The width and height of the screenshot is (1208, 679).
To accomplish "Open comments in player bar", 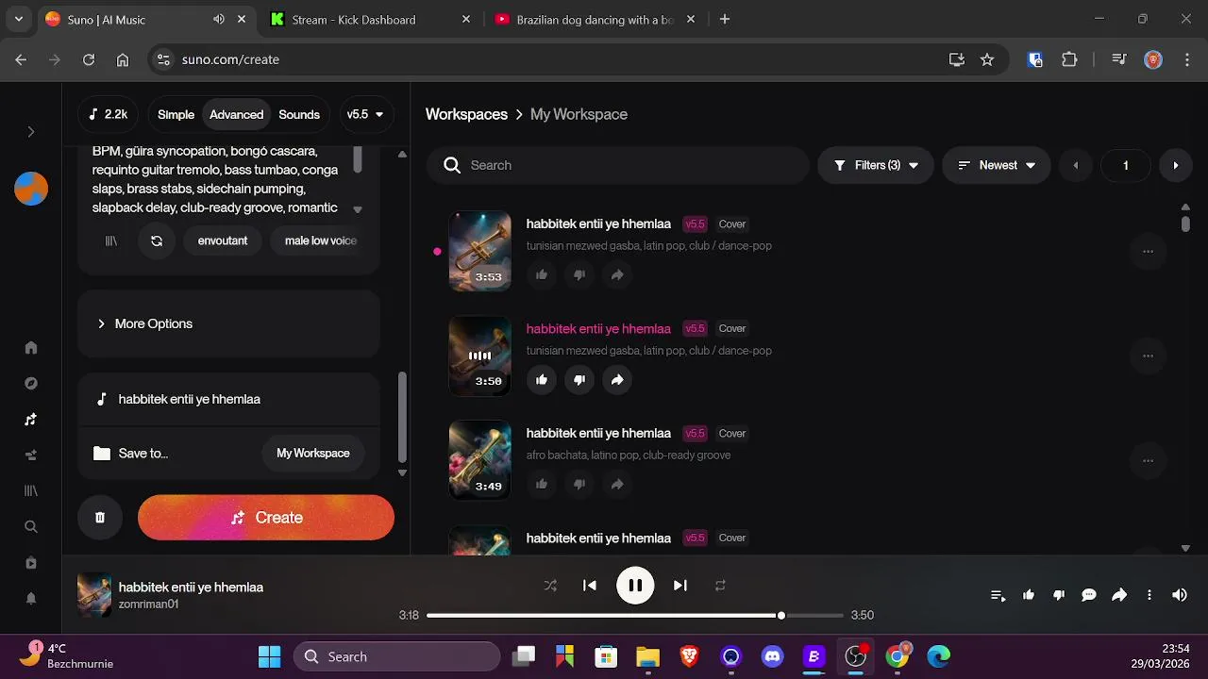I will [1089, 595].
